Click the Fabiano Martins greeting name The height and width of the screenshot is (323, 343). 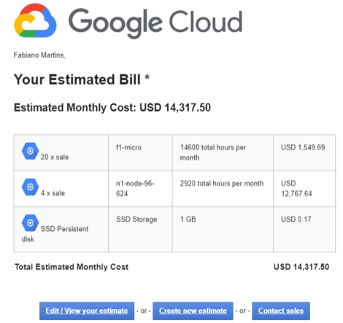39,55
